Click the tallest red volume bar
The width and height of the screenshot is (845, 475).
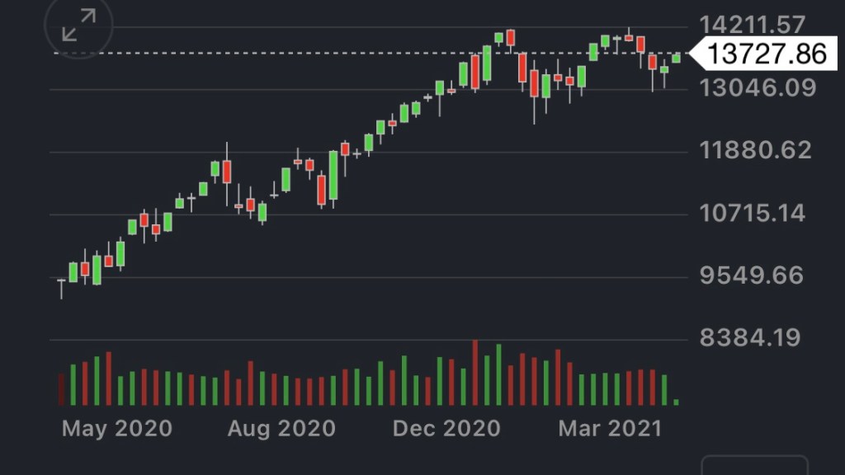pos(475,372)
